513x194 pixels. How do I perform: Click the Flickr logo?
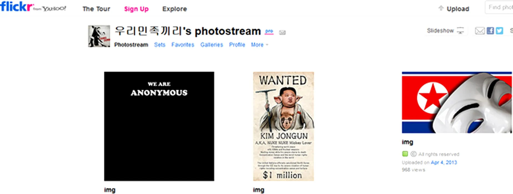[x=16, y=6]
